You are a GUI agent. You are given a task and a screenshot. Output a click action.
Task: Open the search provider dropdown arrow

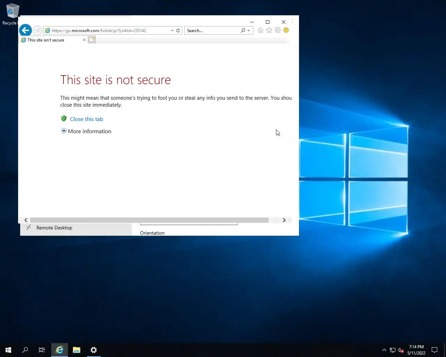(x=249, y=31)
